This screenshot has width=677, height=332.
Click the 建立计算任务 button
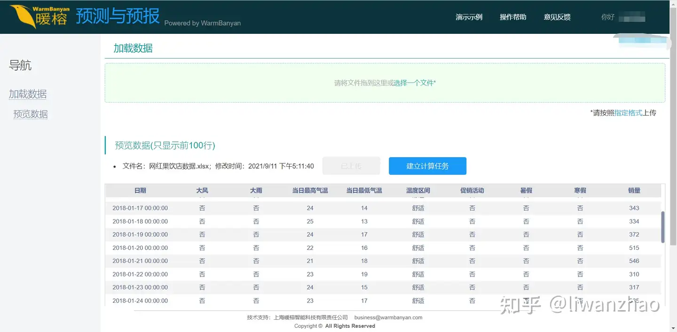(427, 166)
